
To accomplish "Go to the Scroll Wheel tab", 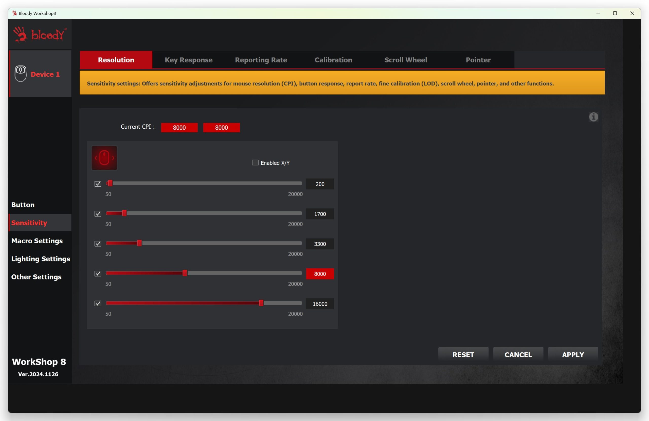I will pyautogui.click(x=405, y=60).
